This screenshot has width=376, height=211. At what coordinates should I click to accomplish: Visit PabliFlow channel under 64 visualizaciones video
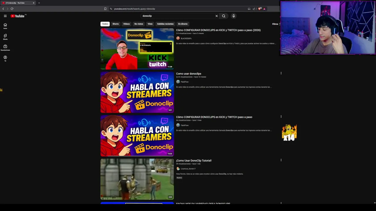[x=184, y=125]
